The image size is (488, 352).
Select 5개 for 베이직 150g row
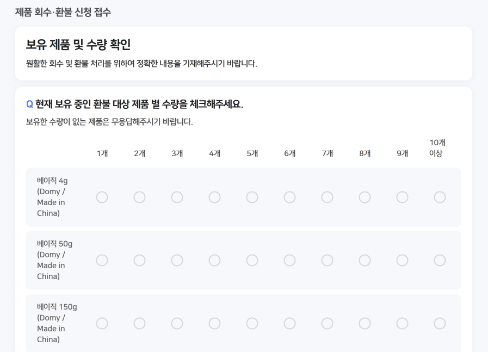(x=252, y=324)
